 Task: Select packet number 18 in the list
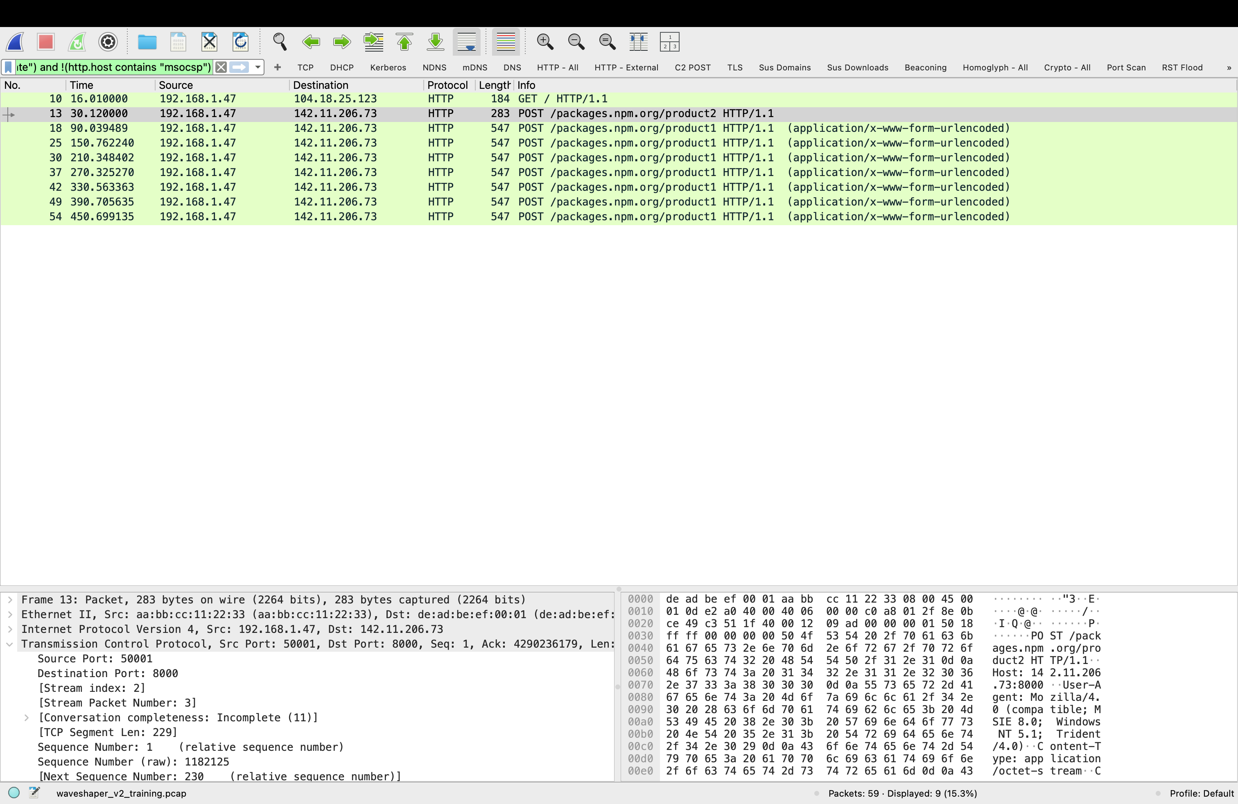click(312, 128)
